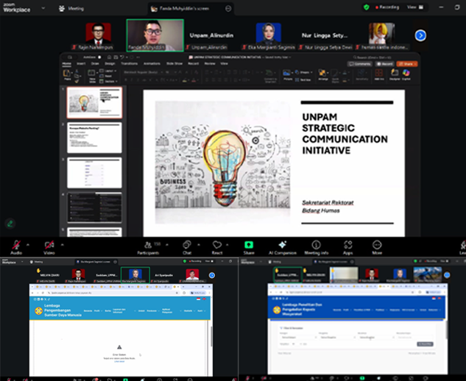
Task: Open the View layout dropdown
Action: tap(415, 7)
